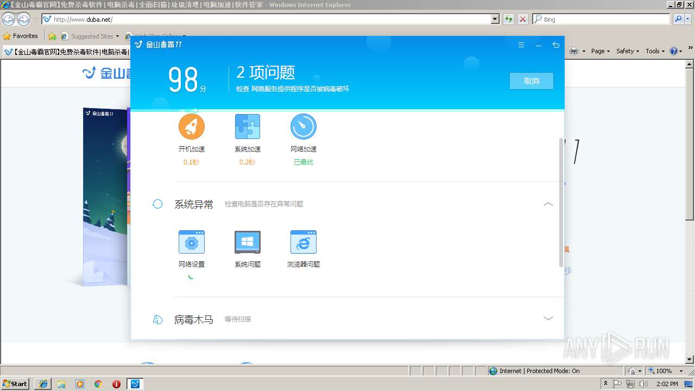
Task: Click the 0.1秒 value under 开机加速
Action: (191, 162)
